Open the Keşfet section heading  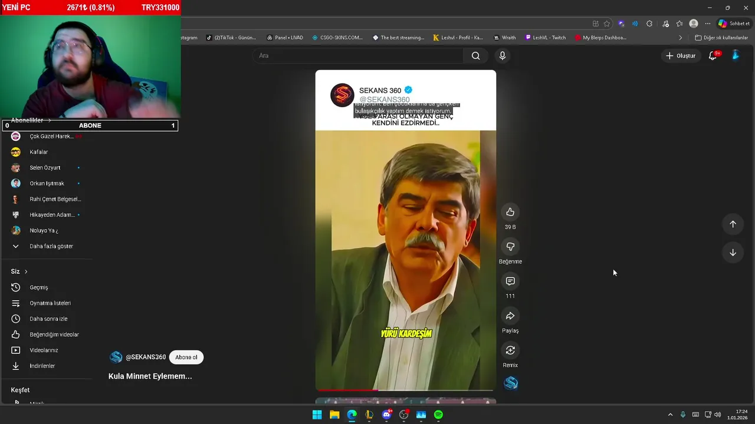point(20,390)
